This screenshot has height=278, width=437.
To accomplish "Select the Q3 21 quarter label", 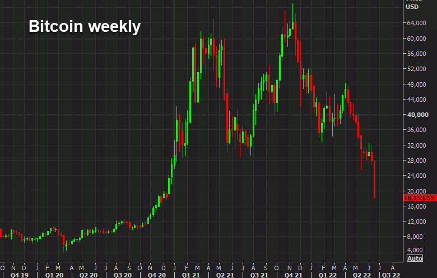I will point(259,275).
